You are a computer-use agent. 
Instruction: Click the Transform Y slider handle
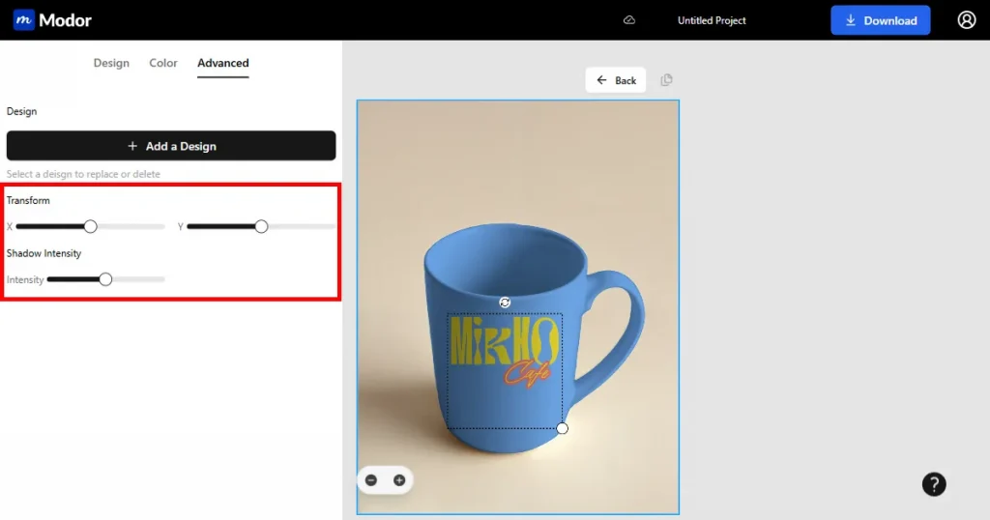coord(261,226)
